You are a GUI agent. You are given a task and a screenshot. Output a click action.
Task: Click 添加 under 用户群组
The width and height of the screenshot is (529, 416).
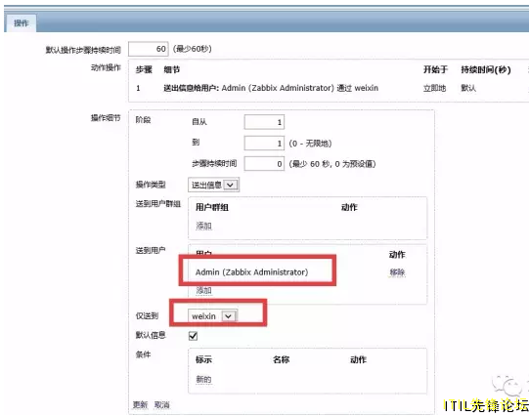[203, 226]
